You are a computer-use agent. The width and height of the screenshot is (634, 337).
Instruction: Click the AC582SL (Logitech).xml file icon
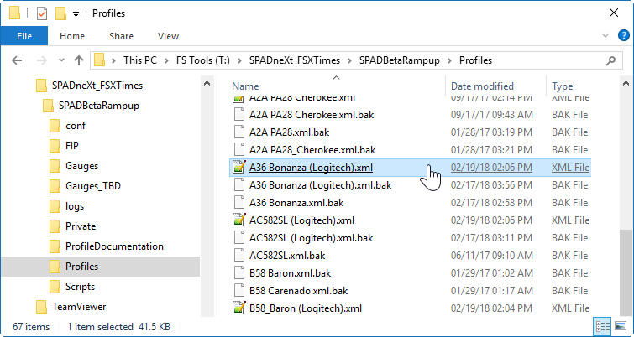tap(238, 220)
